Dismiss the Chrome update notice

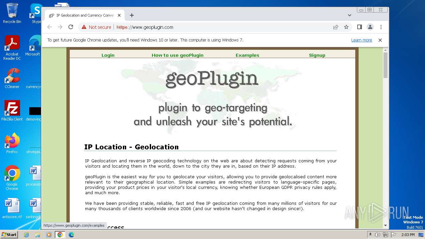point(380,40)
